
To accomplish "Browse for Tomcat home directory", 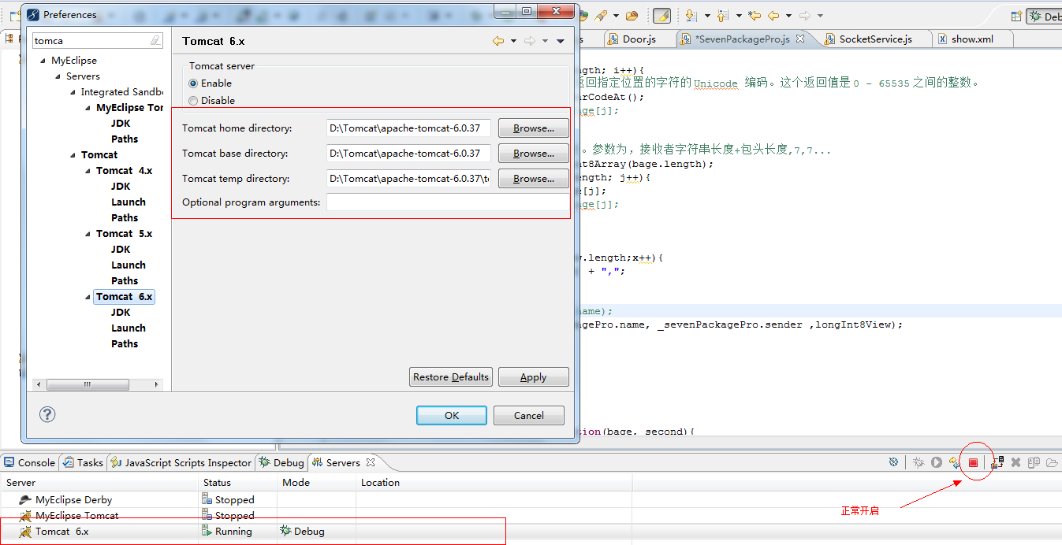I will 533,128.
